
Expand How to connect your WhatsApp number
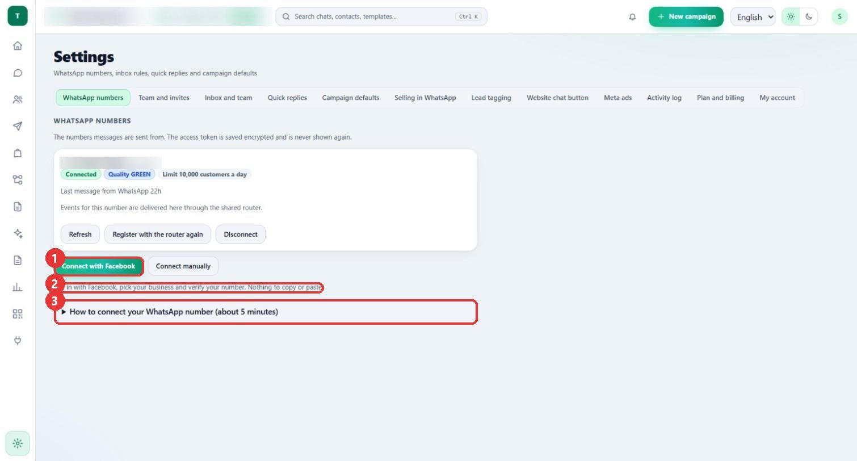tap(266, 312)
